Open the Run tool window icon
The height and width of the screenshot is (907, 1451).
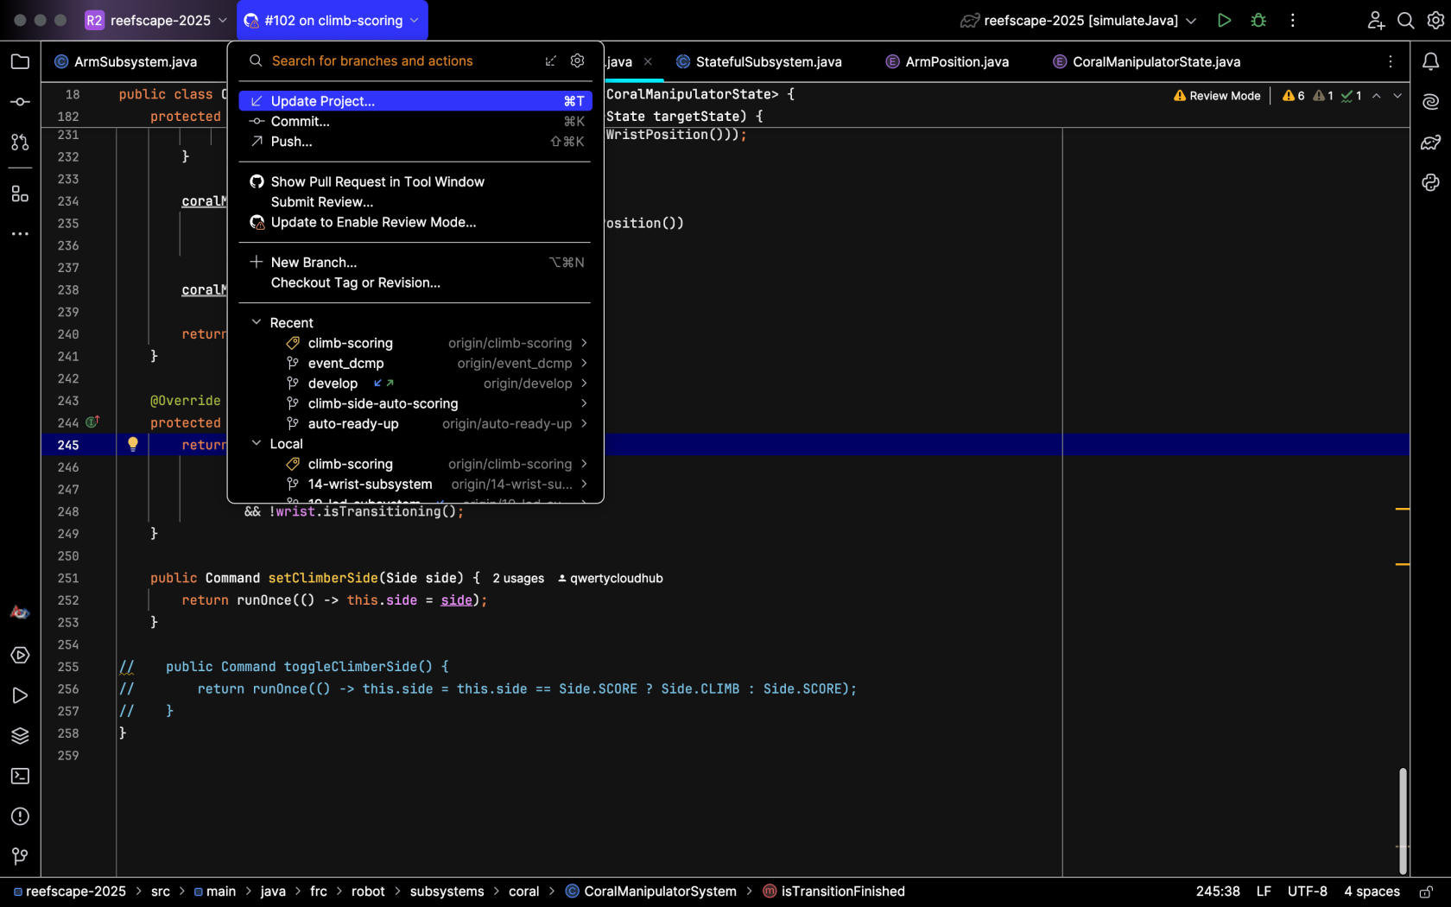pos(20,695)
